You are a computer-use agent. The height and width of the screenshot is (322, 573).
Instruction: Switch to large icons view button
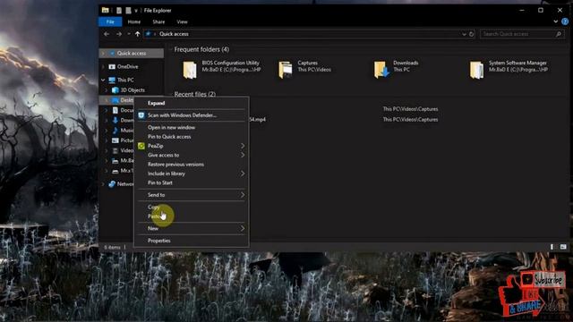pyautogui.click(x=563, y=247)
